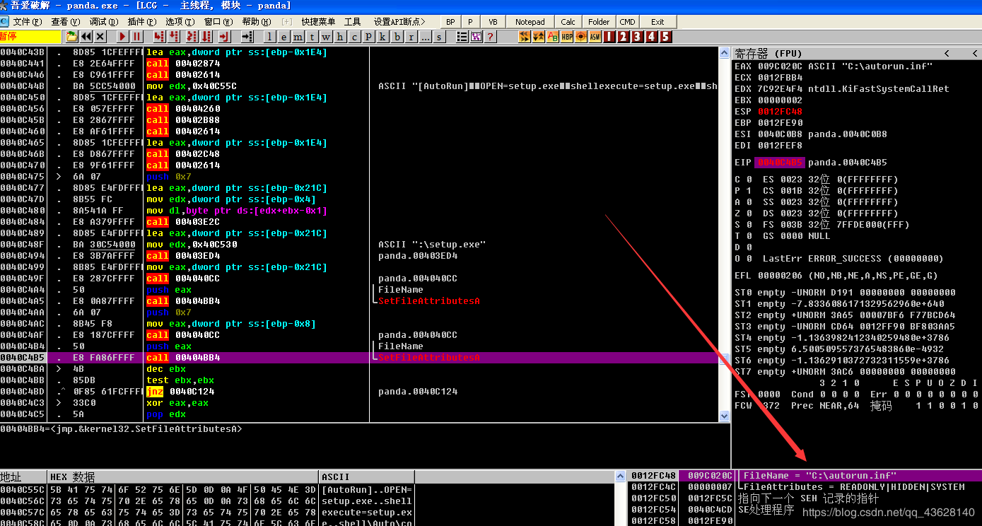Open the 插件(P) menu
The width and height of the screenshot is (982, 526).
click(x=142, y=22)
